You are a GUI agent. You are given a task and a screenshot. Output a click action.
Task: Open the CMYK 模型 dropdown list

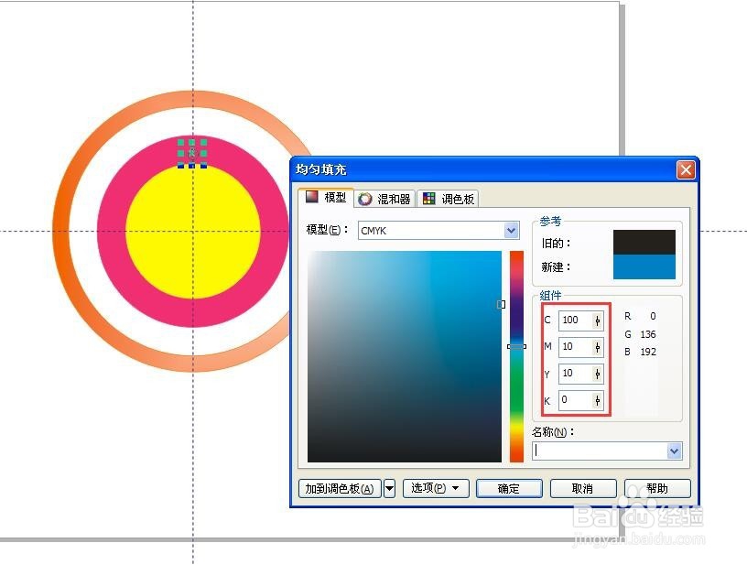[x=512, y=230]
